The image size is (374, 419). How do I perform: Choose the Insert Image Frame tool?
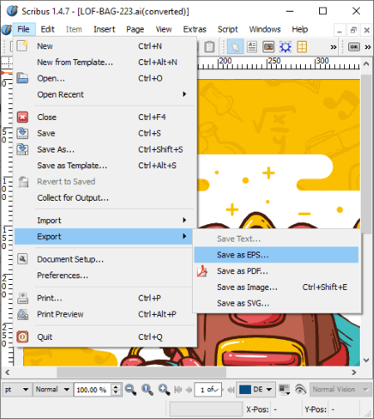click(x=268, y=47)
